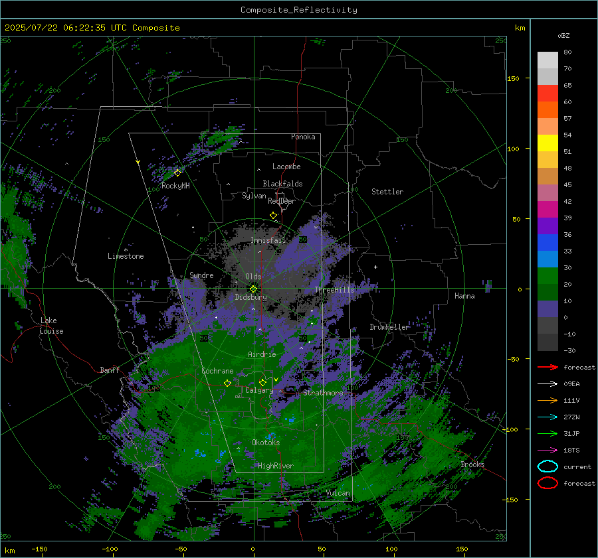Pick the cyan 27ZW arrow legend icon
The image size is (598, 558).
(x=548, y=417)
